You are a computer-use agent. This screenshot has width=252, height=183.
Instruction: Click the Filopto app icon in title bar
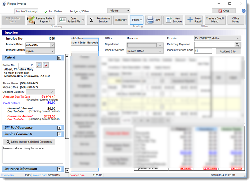pyautogui.click(x=4, y=4)
